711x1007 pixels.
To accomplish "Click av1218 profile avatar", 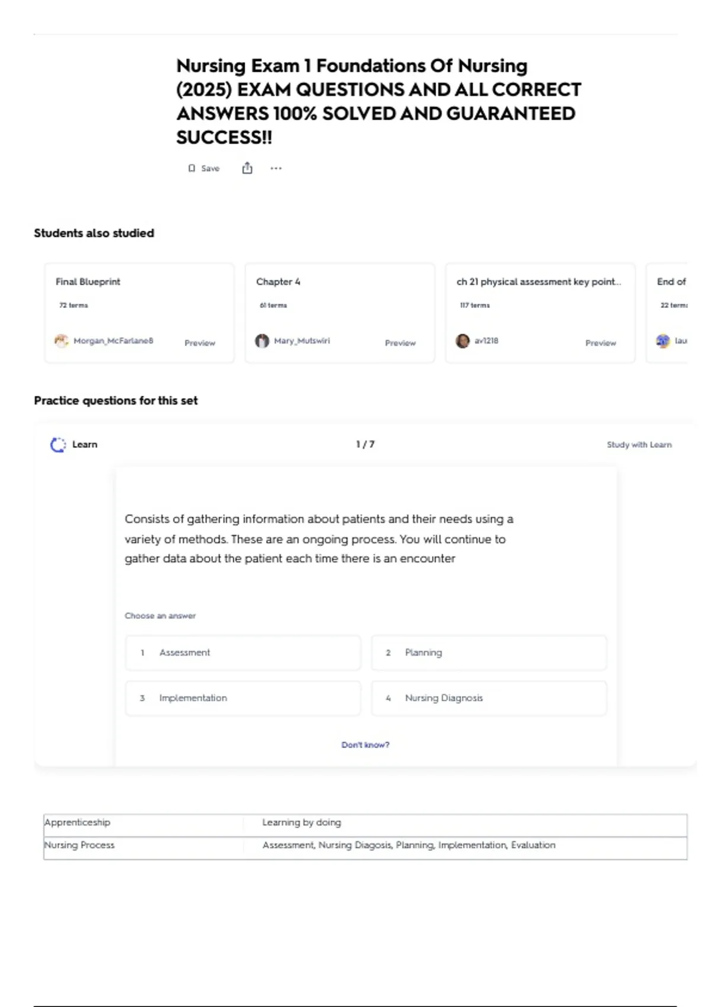I will coord(463,341).
